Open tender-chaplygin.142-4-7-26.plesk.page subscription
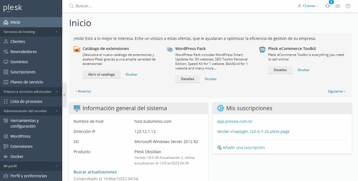 253,132
